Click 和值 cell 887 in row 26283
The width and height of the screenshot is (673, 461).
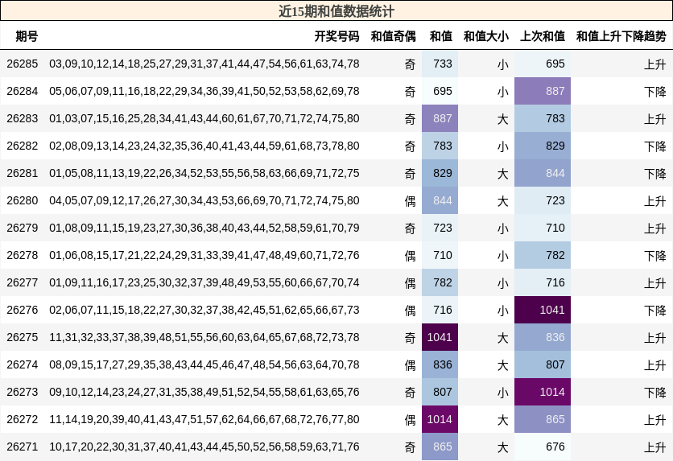440,119
